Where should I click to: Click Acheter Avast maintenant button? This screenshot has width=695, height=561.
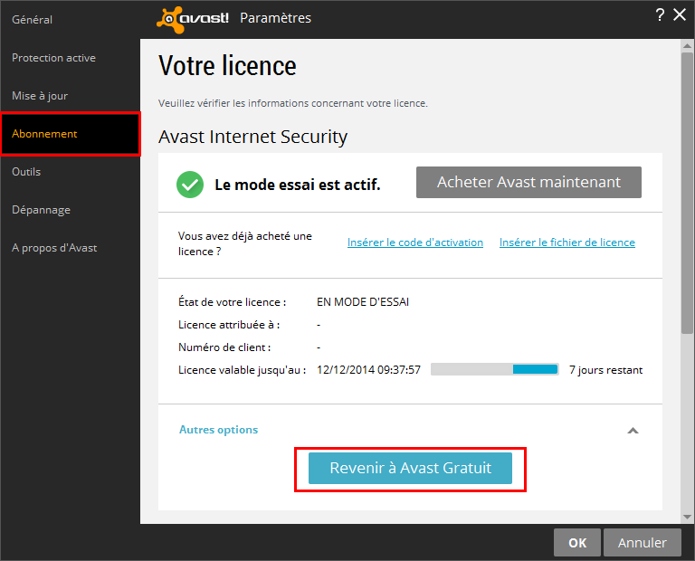[x=528, y=182]
